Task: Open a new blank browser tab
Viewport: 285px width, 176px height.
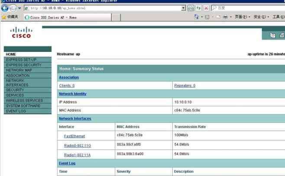Action: pyautogui.click(x=116, y=17)
